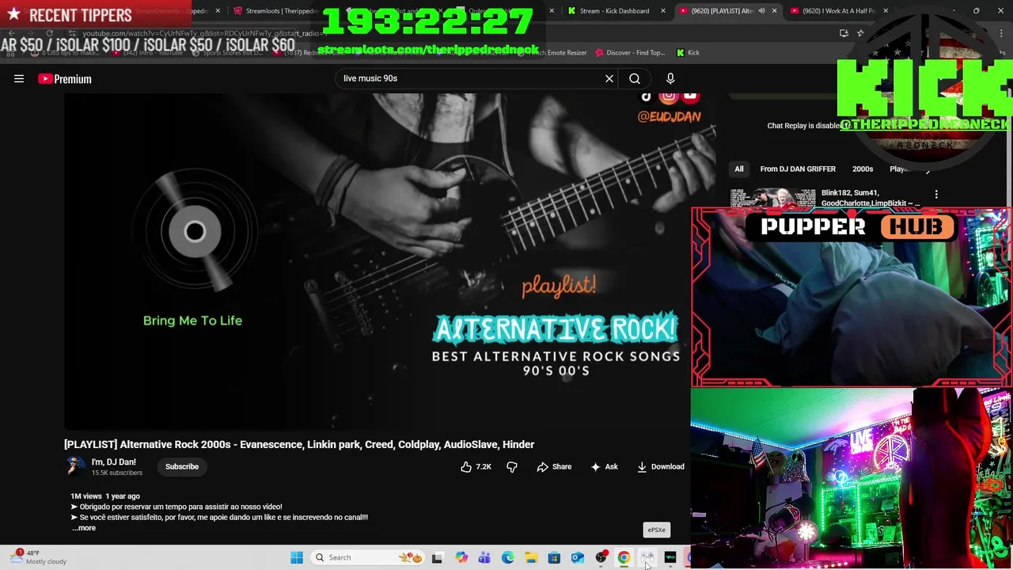Switch to the Stream - Kick Dashboard tab
1013x570 pixels.
(613, 11)
